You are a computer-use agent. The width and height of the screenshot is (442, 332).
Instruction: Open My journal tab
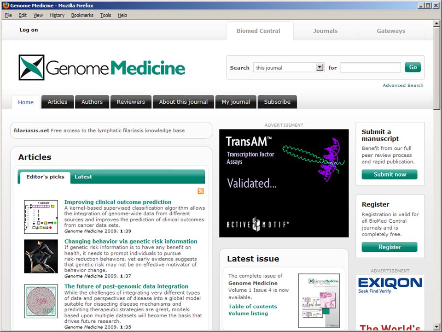(x=236, y=102)
